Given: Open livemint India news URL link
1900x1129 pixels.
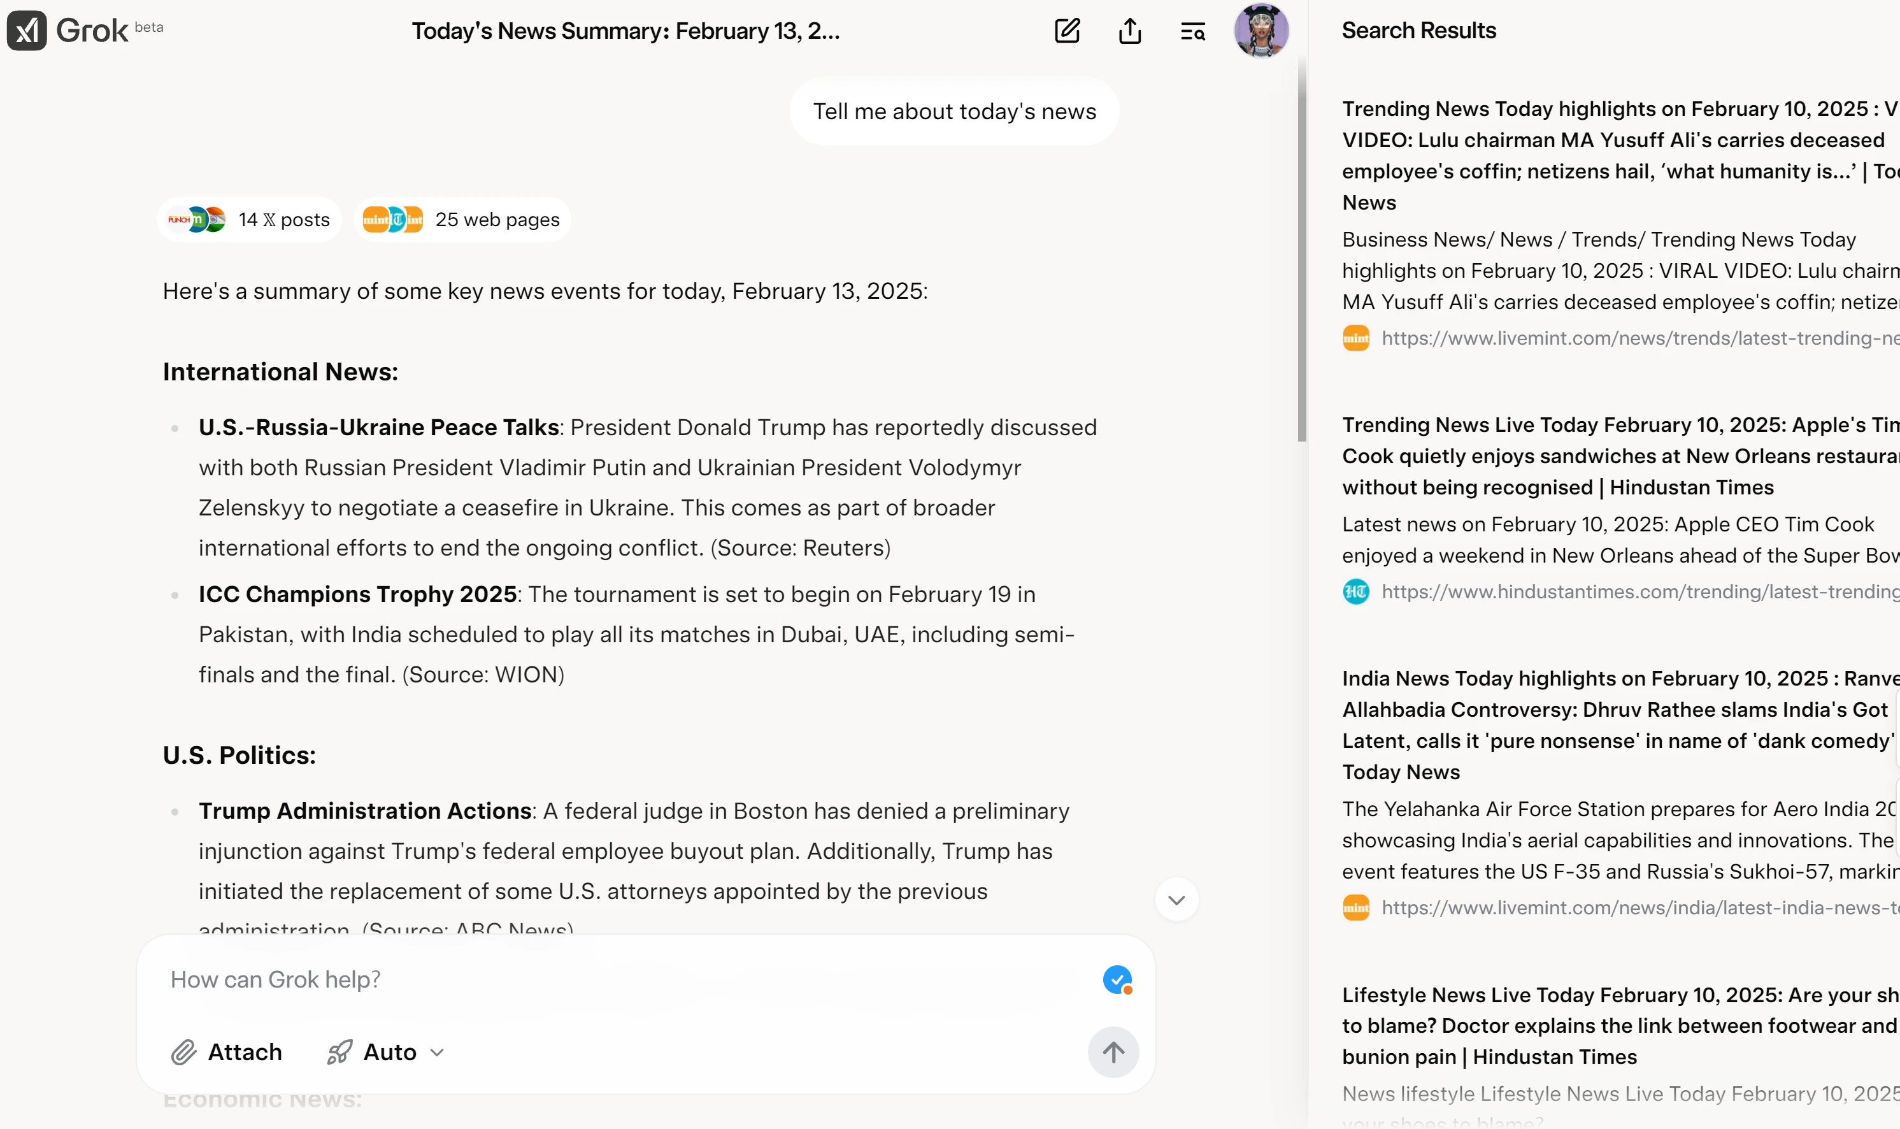Looking at the screenshot, I should (1640, 908).
